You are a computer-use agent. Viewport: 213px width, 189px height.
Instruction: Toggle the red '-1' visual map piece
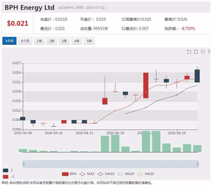point(9,177)
